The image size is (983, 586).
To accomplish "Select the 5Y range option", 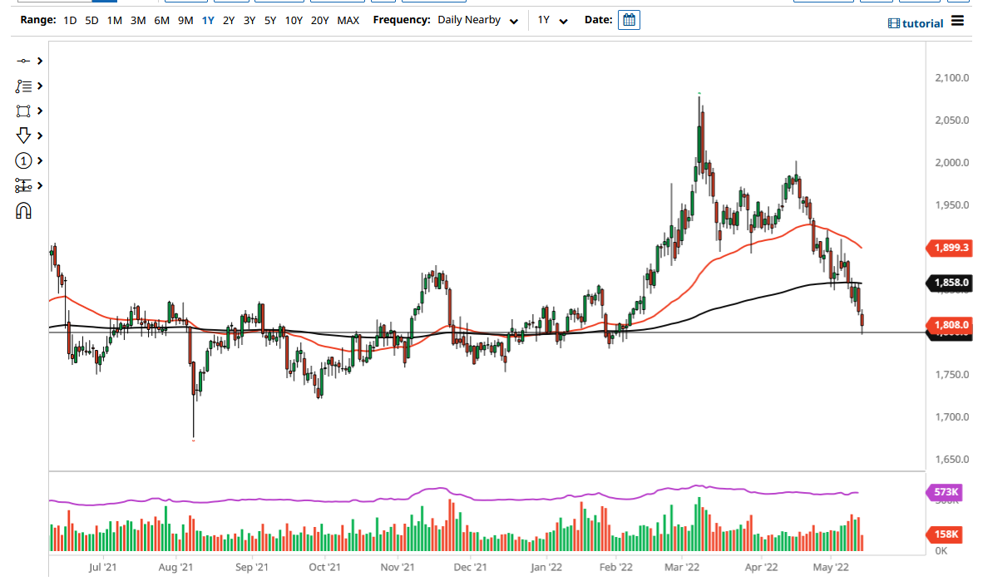I will [x=269, y=21].
